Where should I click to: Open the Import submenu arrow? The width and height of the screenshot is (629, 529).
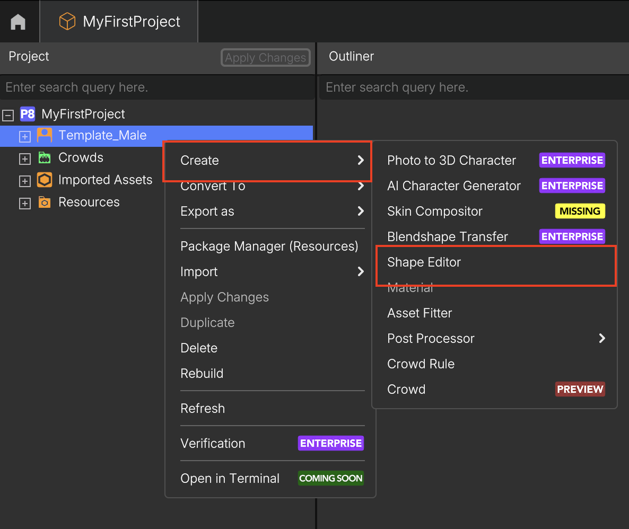[361, 271]
